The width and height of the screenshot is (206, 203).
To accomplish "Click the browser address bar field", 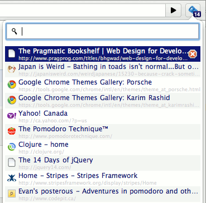I will (x=83, y=11).
